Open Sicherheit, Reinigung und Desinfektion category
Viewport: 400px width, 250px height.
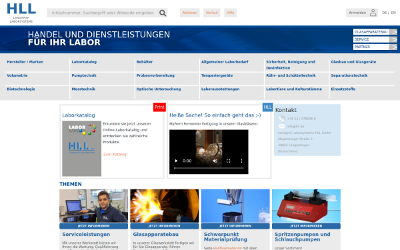point(291,65)
